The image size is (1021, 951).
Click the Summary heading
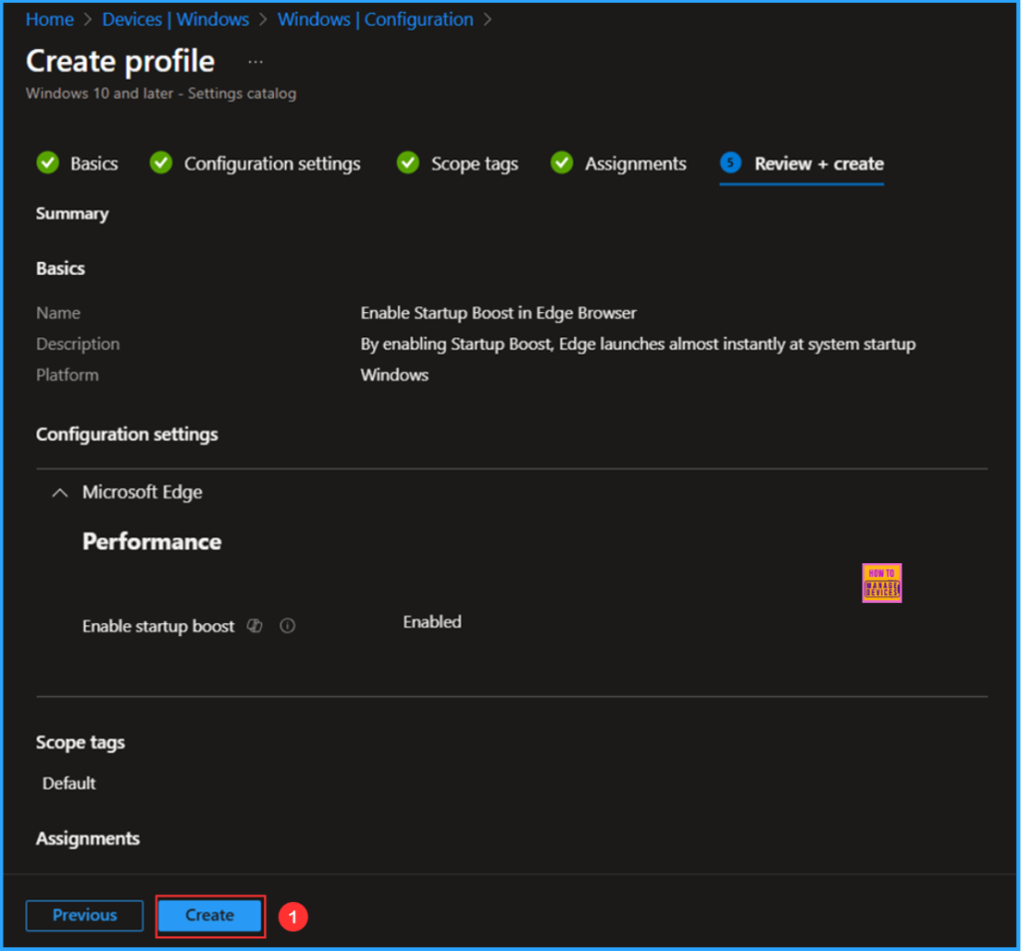coord(72,213)
